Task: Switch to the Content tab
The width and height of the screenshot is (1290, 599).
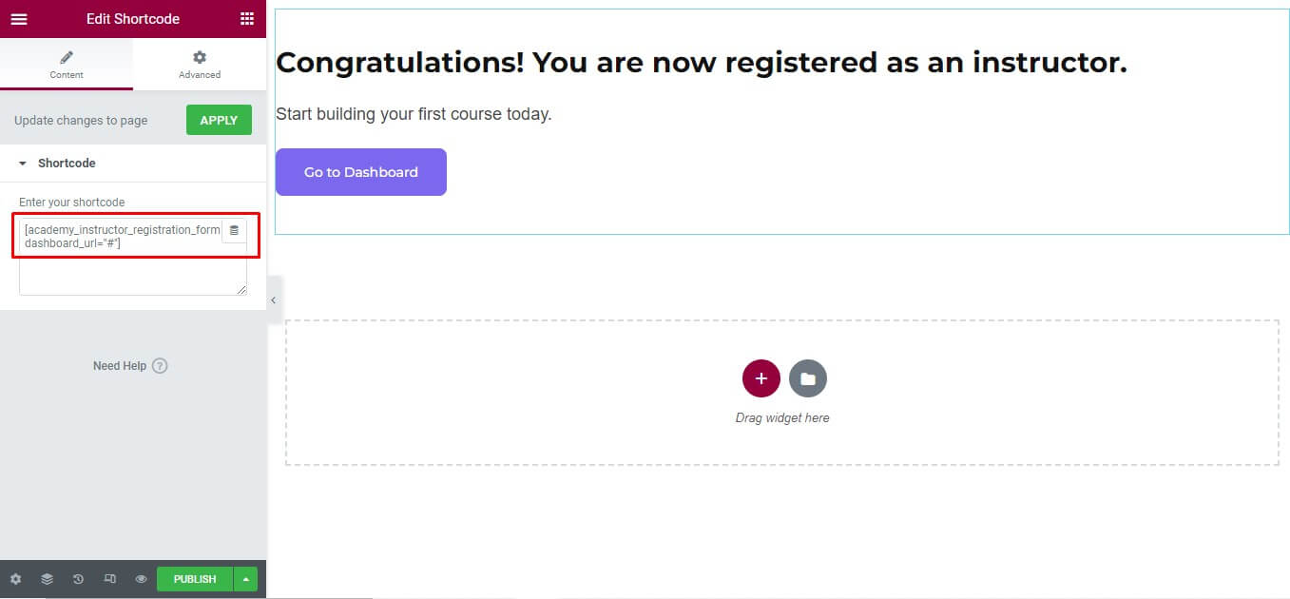Action: pos(67,65)
